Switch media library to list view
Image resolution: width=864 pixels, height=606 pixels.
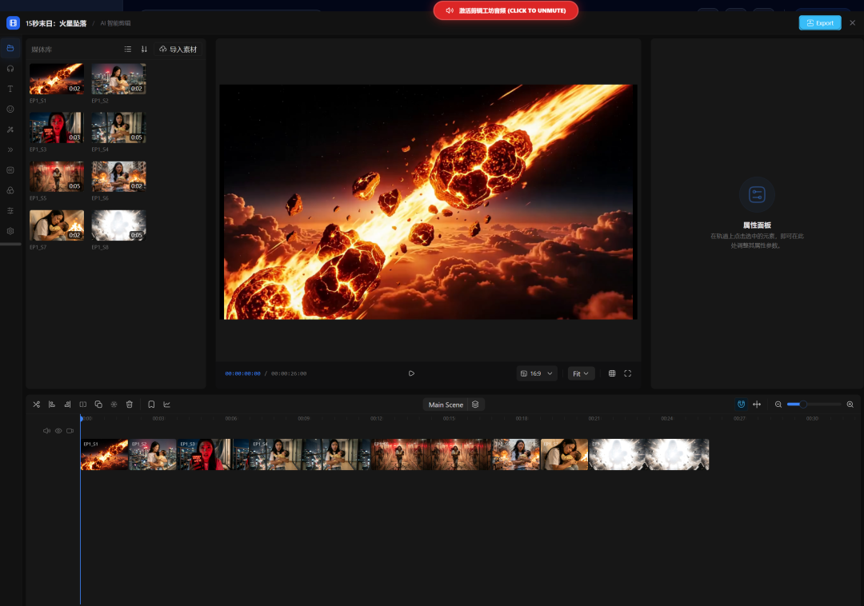pyautogui.click(x=128, y=50)
